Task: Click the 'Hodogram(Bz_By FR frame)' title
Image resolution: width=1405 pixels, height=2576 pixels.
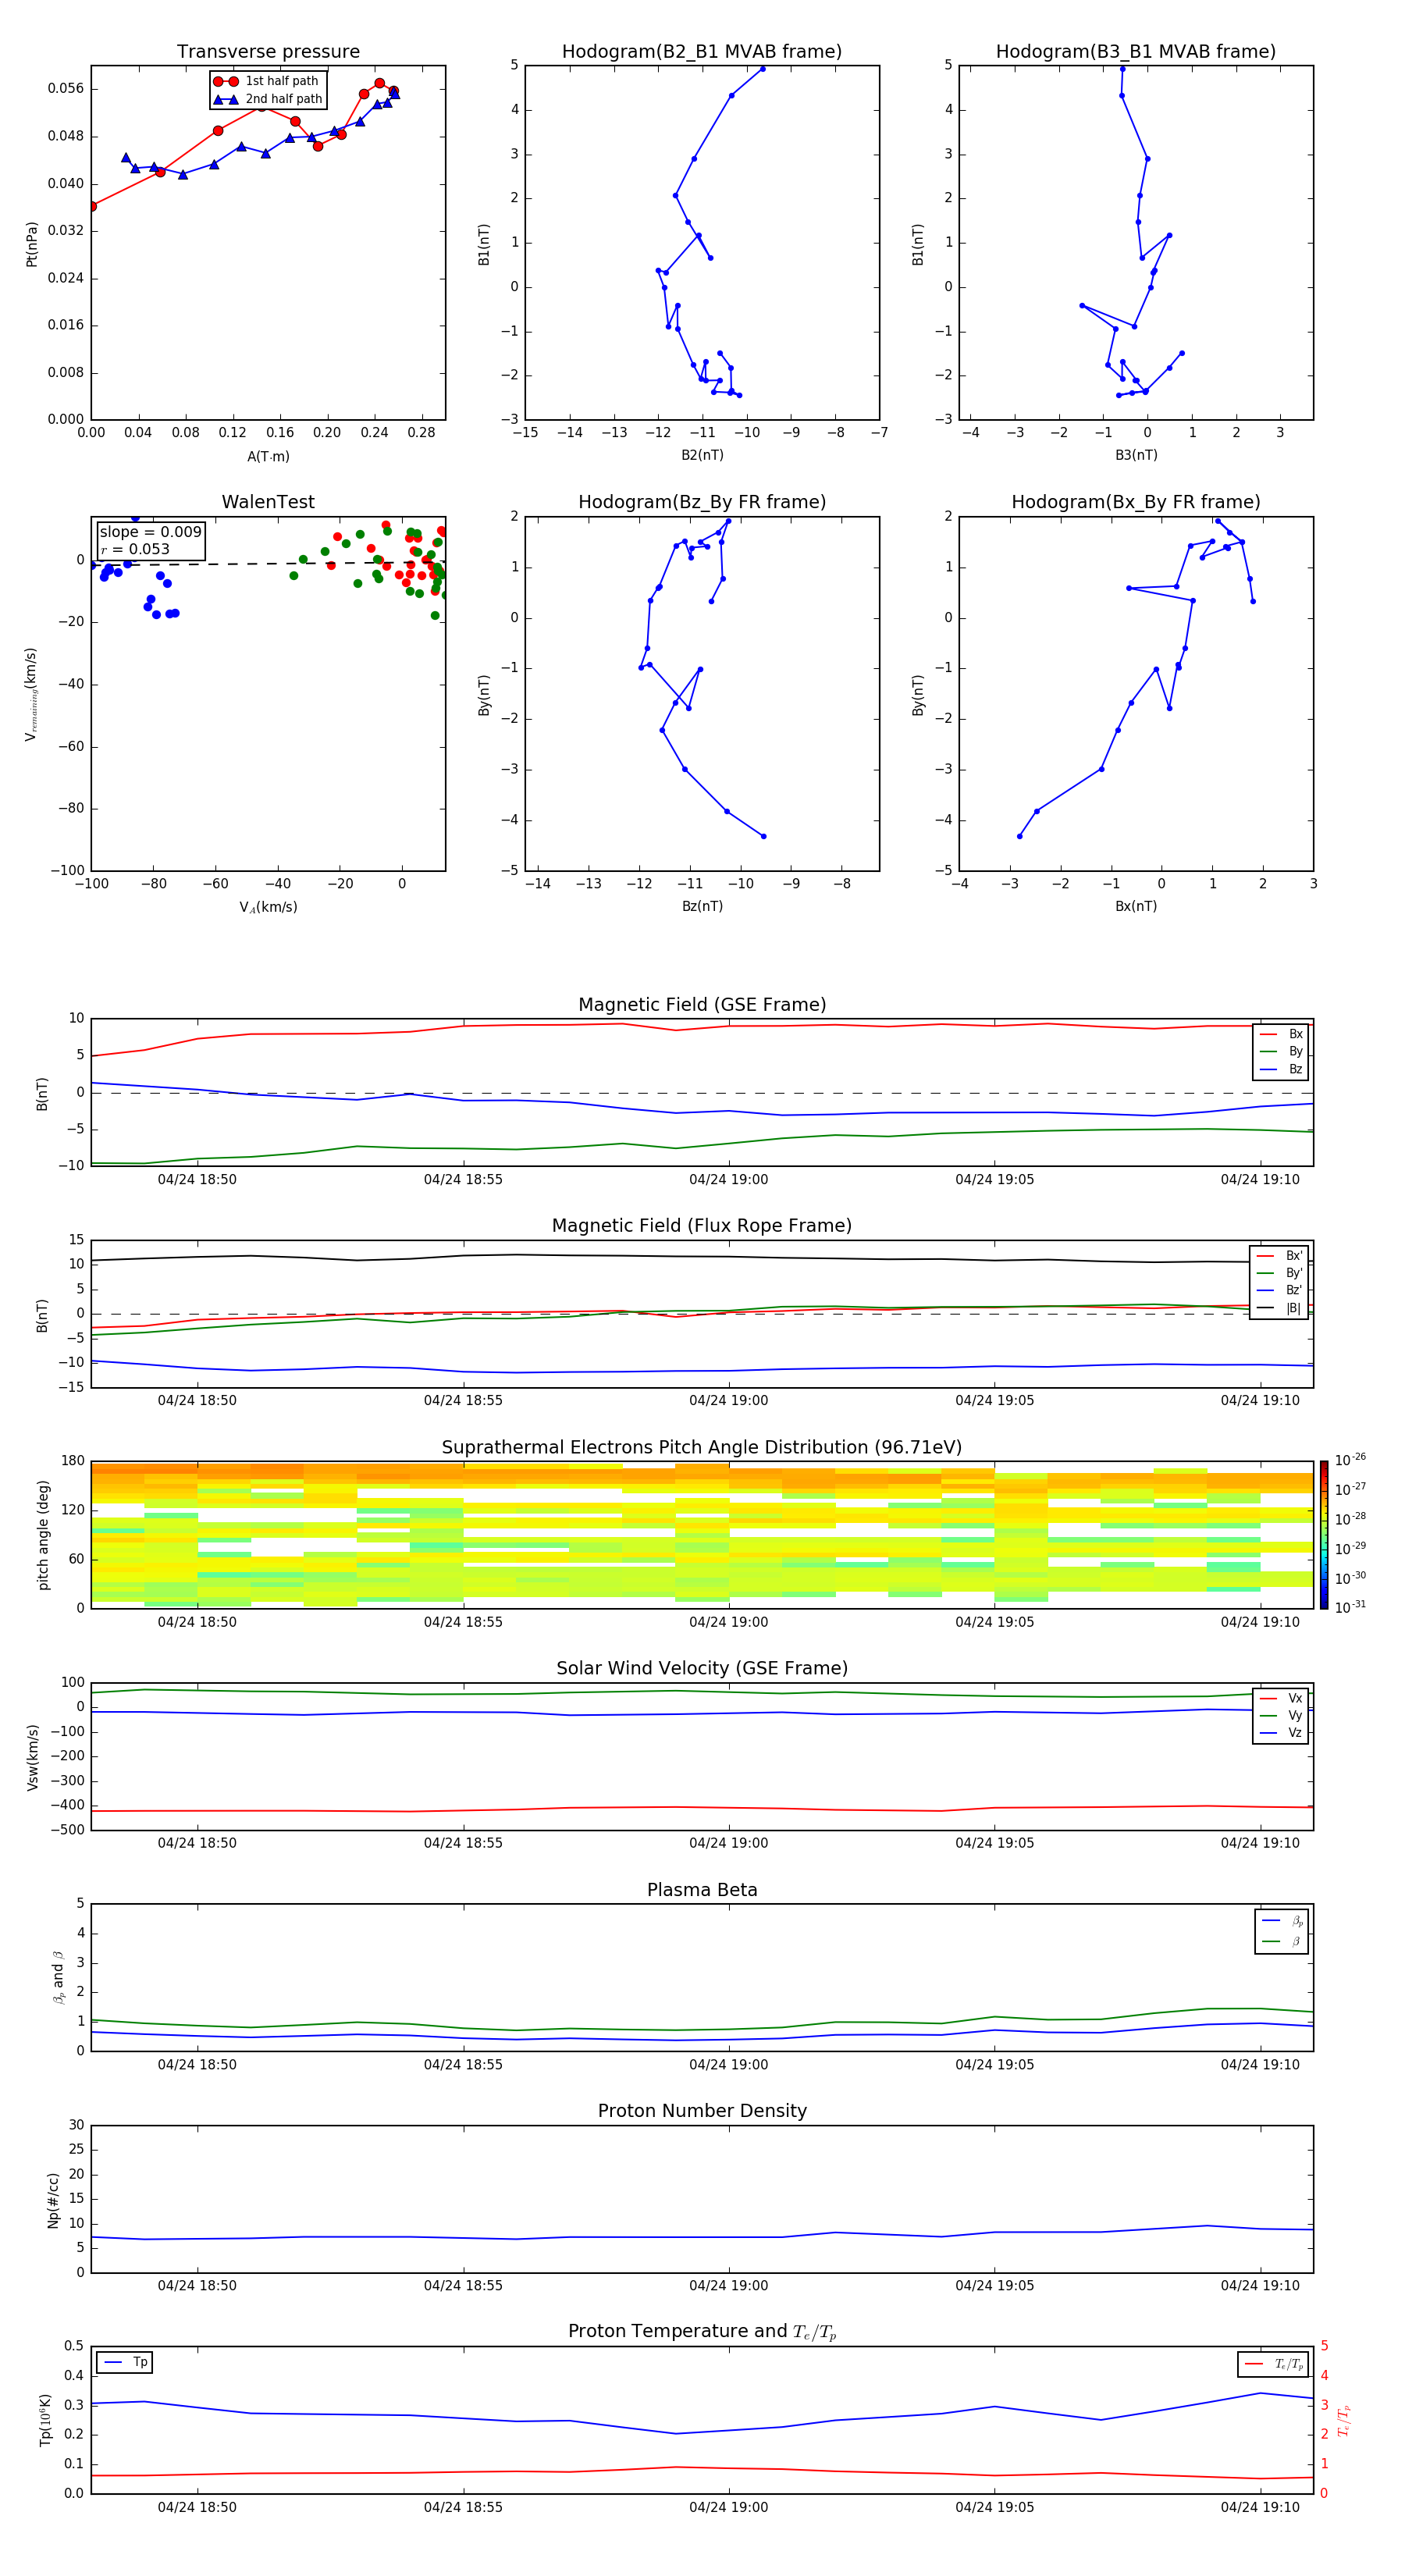Action: point(702,502)
